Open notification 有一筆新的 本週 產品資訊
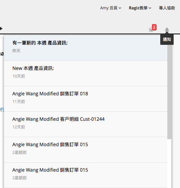Viewport: 180px width, 188px height. (x=86, y=48)
